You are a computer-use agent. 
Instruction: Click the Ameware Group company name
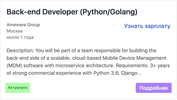click(23, 25)
